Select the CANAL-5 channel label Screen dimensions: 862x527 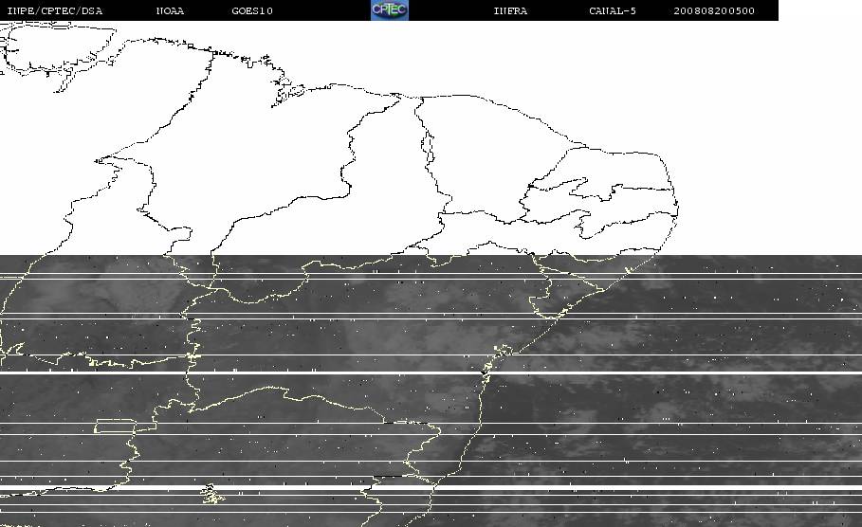point(613,10)
